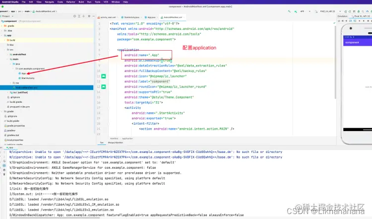Image resolution: width=372 pixels, height=219 pixels.
Task: Open the VCS menu
Action: tap(106, 2)
